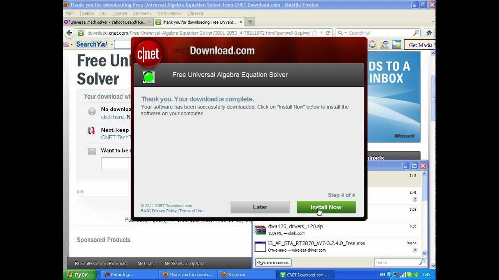The width and height of the screenshot is (499, 280).
Task: Click the TechTracker icon beside Next, keep
Action: [91, 131]
